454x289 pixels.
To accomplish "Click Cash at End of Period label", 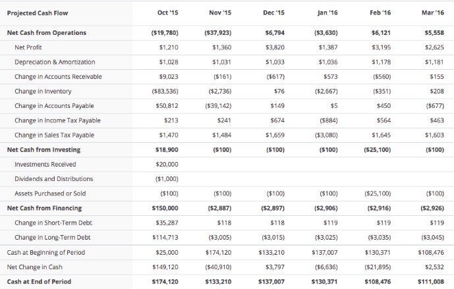I will pos(39,282).
